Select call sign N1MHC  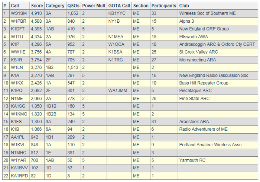(x=19, y=153)
